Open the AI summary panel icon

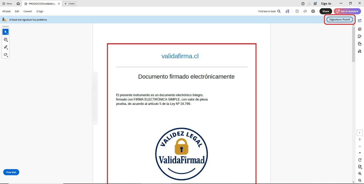360,21
